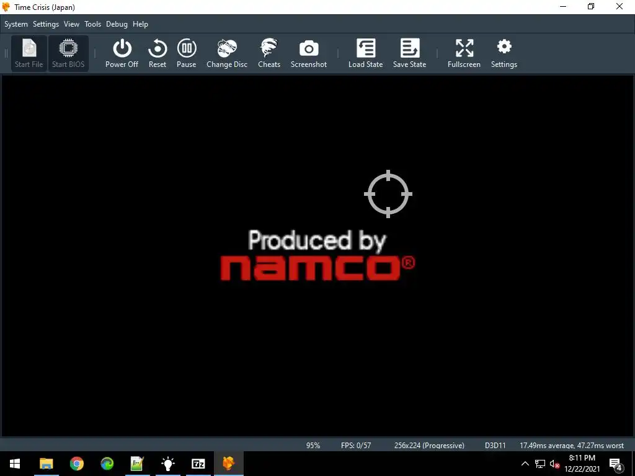Open Microsoft Edge from the taskbar
The height and width of the screenshot is (476, 635).
107,464
